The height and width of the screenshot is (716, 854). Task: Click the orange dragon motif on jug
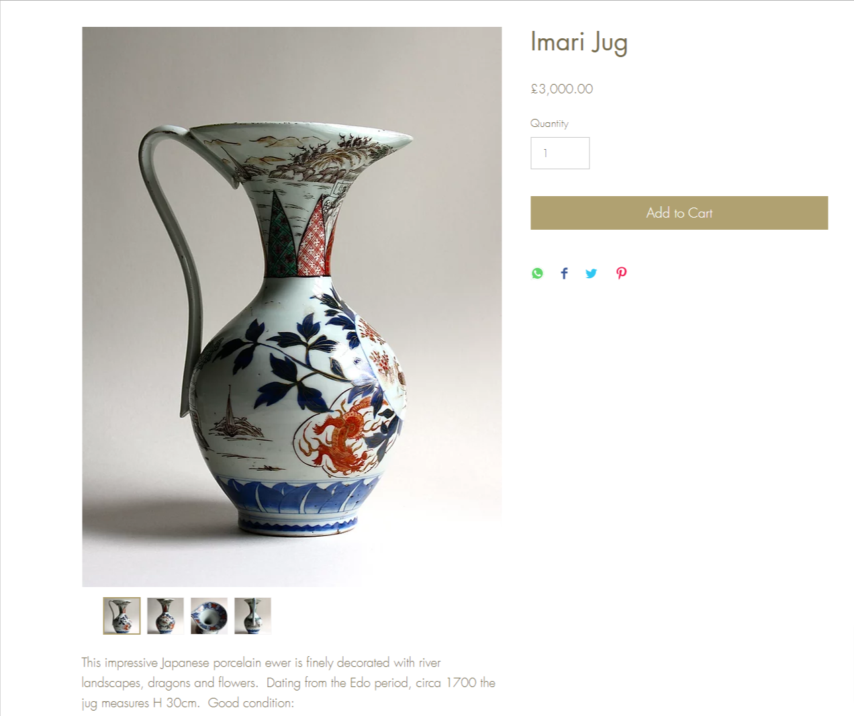(342, 437)
